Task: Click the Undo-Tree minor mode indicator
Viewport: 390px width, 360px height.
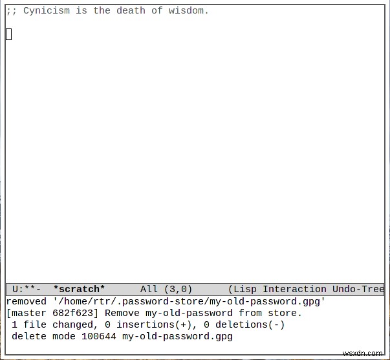Action: (x=358, y=290)
